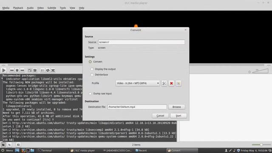The image size is (272, 153).
Task: Open the Video menu
Action: click(x=40, y=8)
